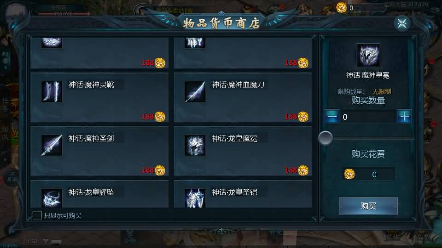Screen dimensions: 442x248
Task: Select the 神话·魔神血魔刀 blade icon
Action: (195, 91)
